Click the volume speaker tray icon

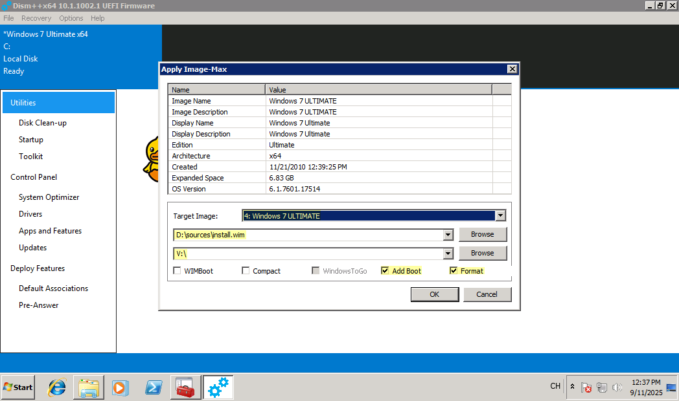click(617, 387)
